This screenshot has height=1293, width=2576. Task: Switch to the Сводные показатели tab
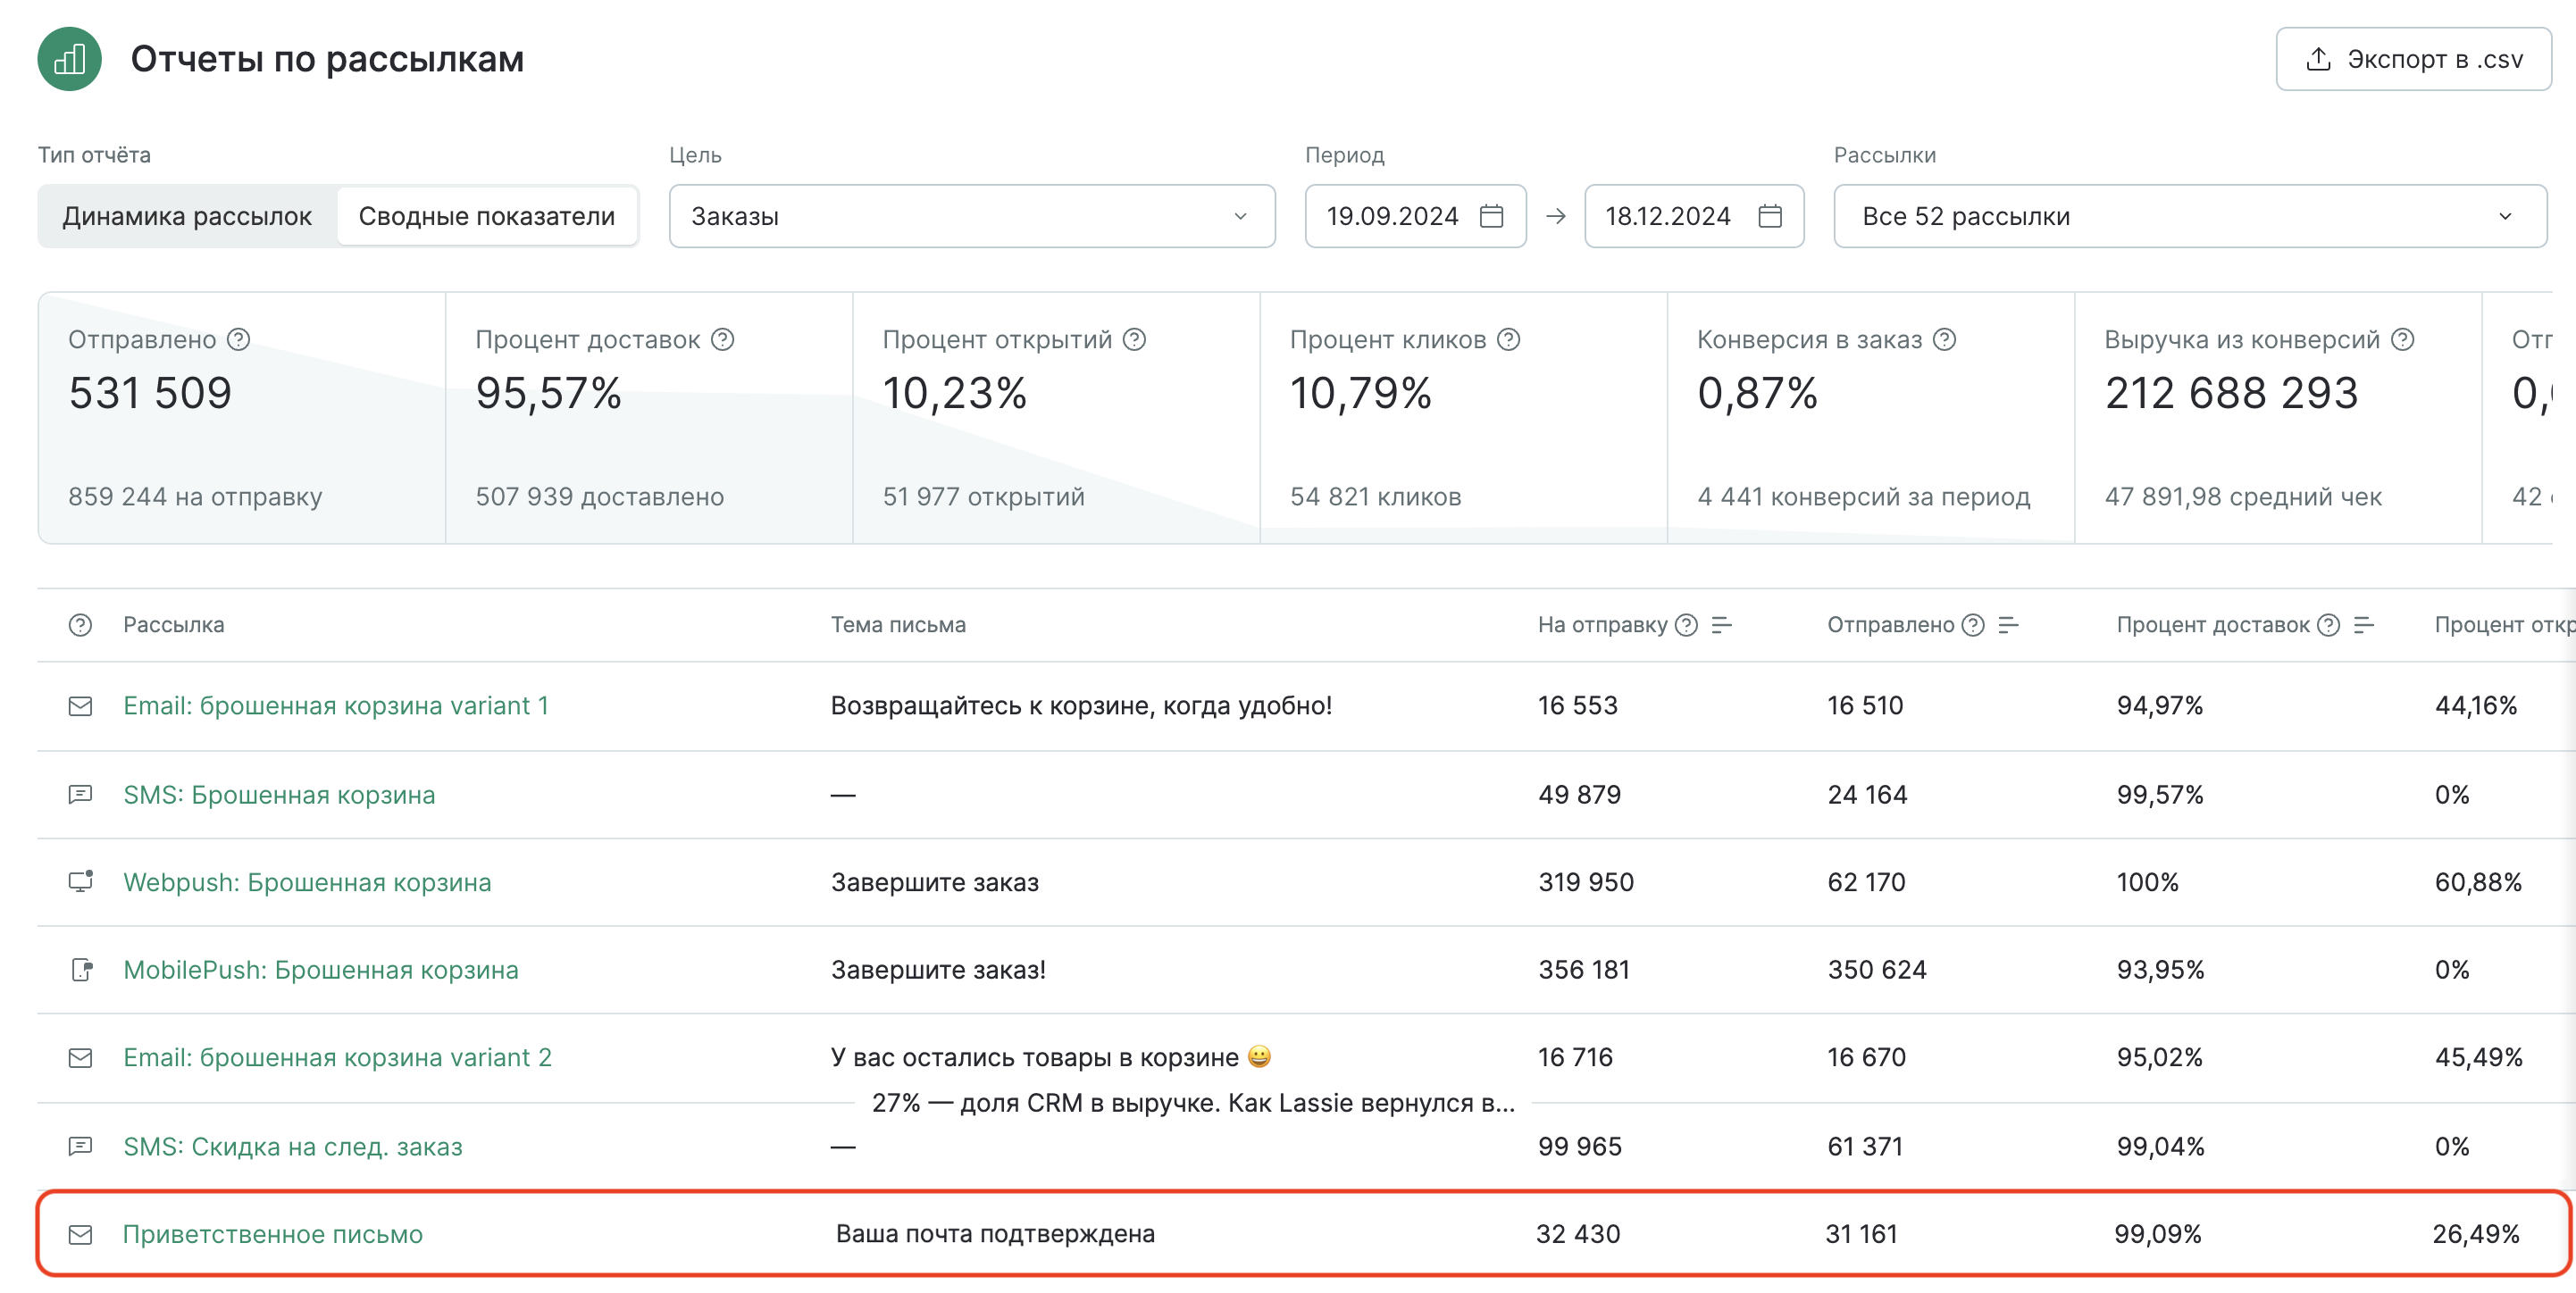pyautogui.click(x=487, y=216)
